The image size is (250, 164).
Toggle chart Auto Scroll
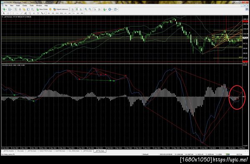(95, 9)
